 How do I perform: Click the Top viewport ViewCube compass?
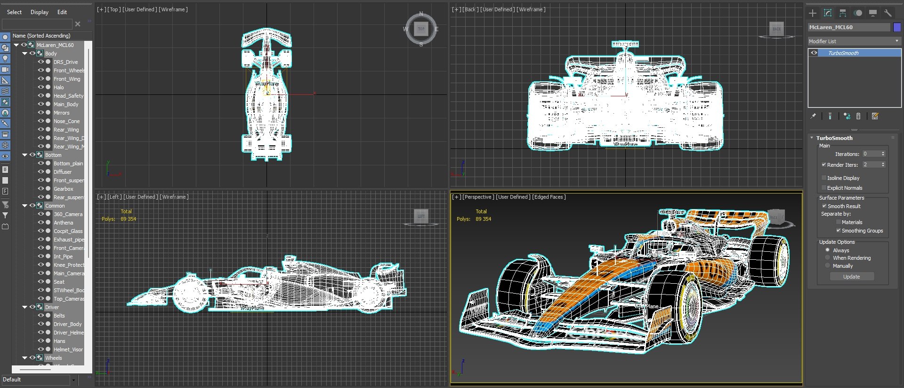(421, 29)
